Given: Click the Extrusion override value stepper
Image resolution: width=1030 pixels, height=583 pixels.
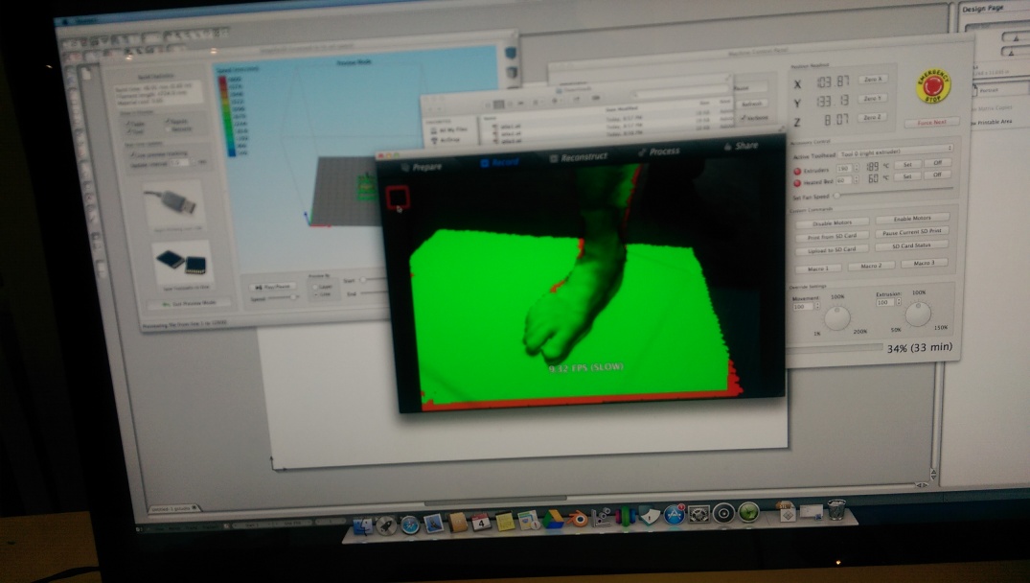Looking at the screenshot, I should [899, 303].
